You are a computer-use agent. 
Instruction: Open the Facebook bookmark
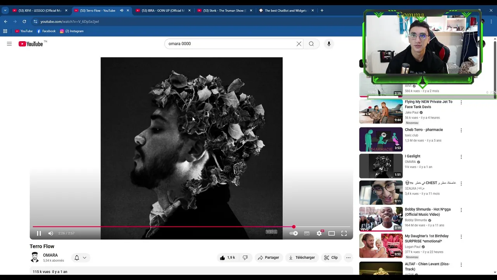tap(46, 31)
